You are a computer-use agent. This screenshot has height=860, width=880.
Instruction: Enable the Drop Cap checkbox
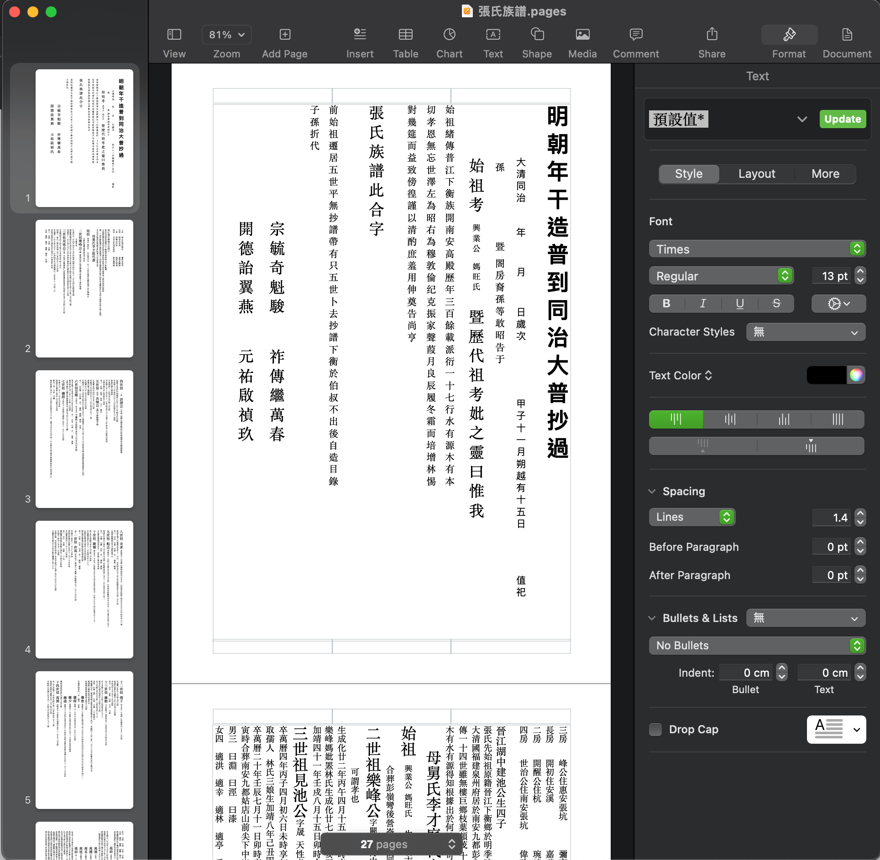pos(655,730)
